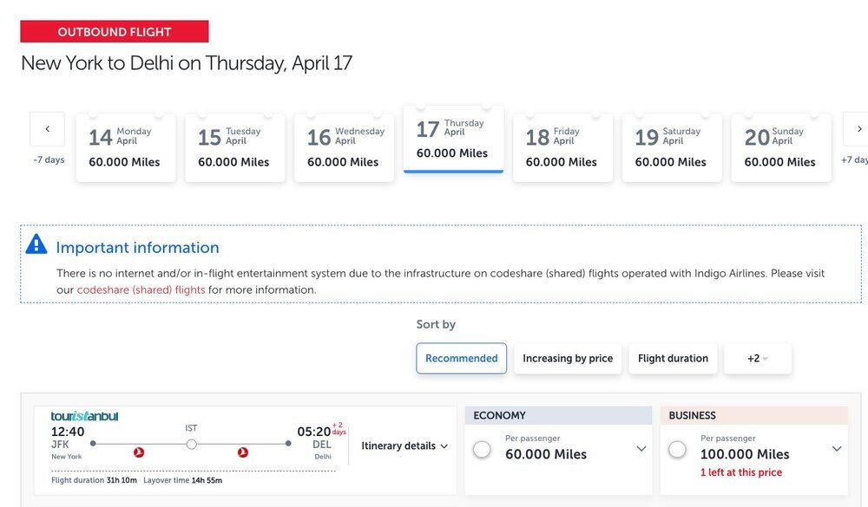Click the second Turkish Airlines leg icon

243,452
